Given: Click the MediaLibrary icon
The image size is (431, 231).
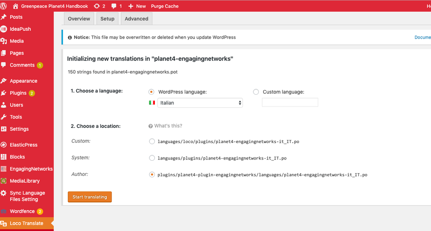Looking at the screenshot, I should (3, 181).
